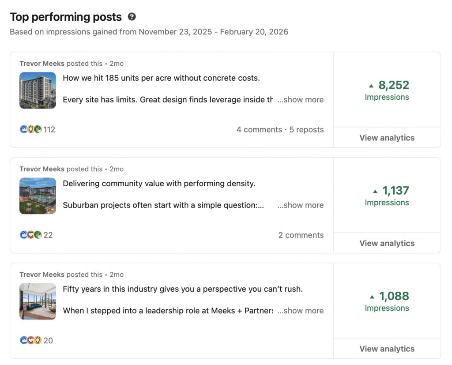Screen dimensions: 452x365
Task: Click the 1,137 impressions figure
Action: click(395, 191)
